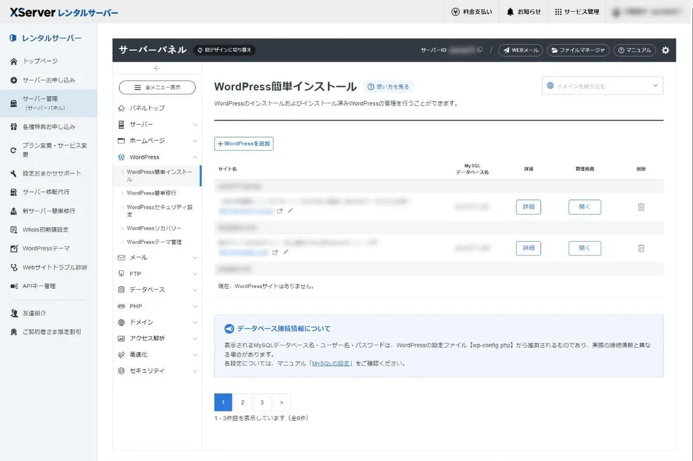Click WordPressを追加 button
The height and width of the screenshot is (461, 693).
(244, 144)
